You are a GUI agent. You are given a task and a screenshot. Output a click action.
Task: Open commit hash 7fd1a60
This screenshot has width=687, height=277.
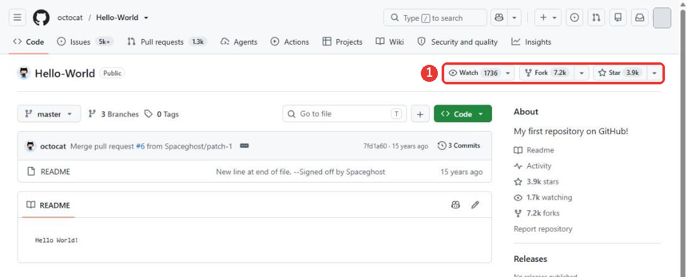click(x=375, y=146)
